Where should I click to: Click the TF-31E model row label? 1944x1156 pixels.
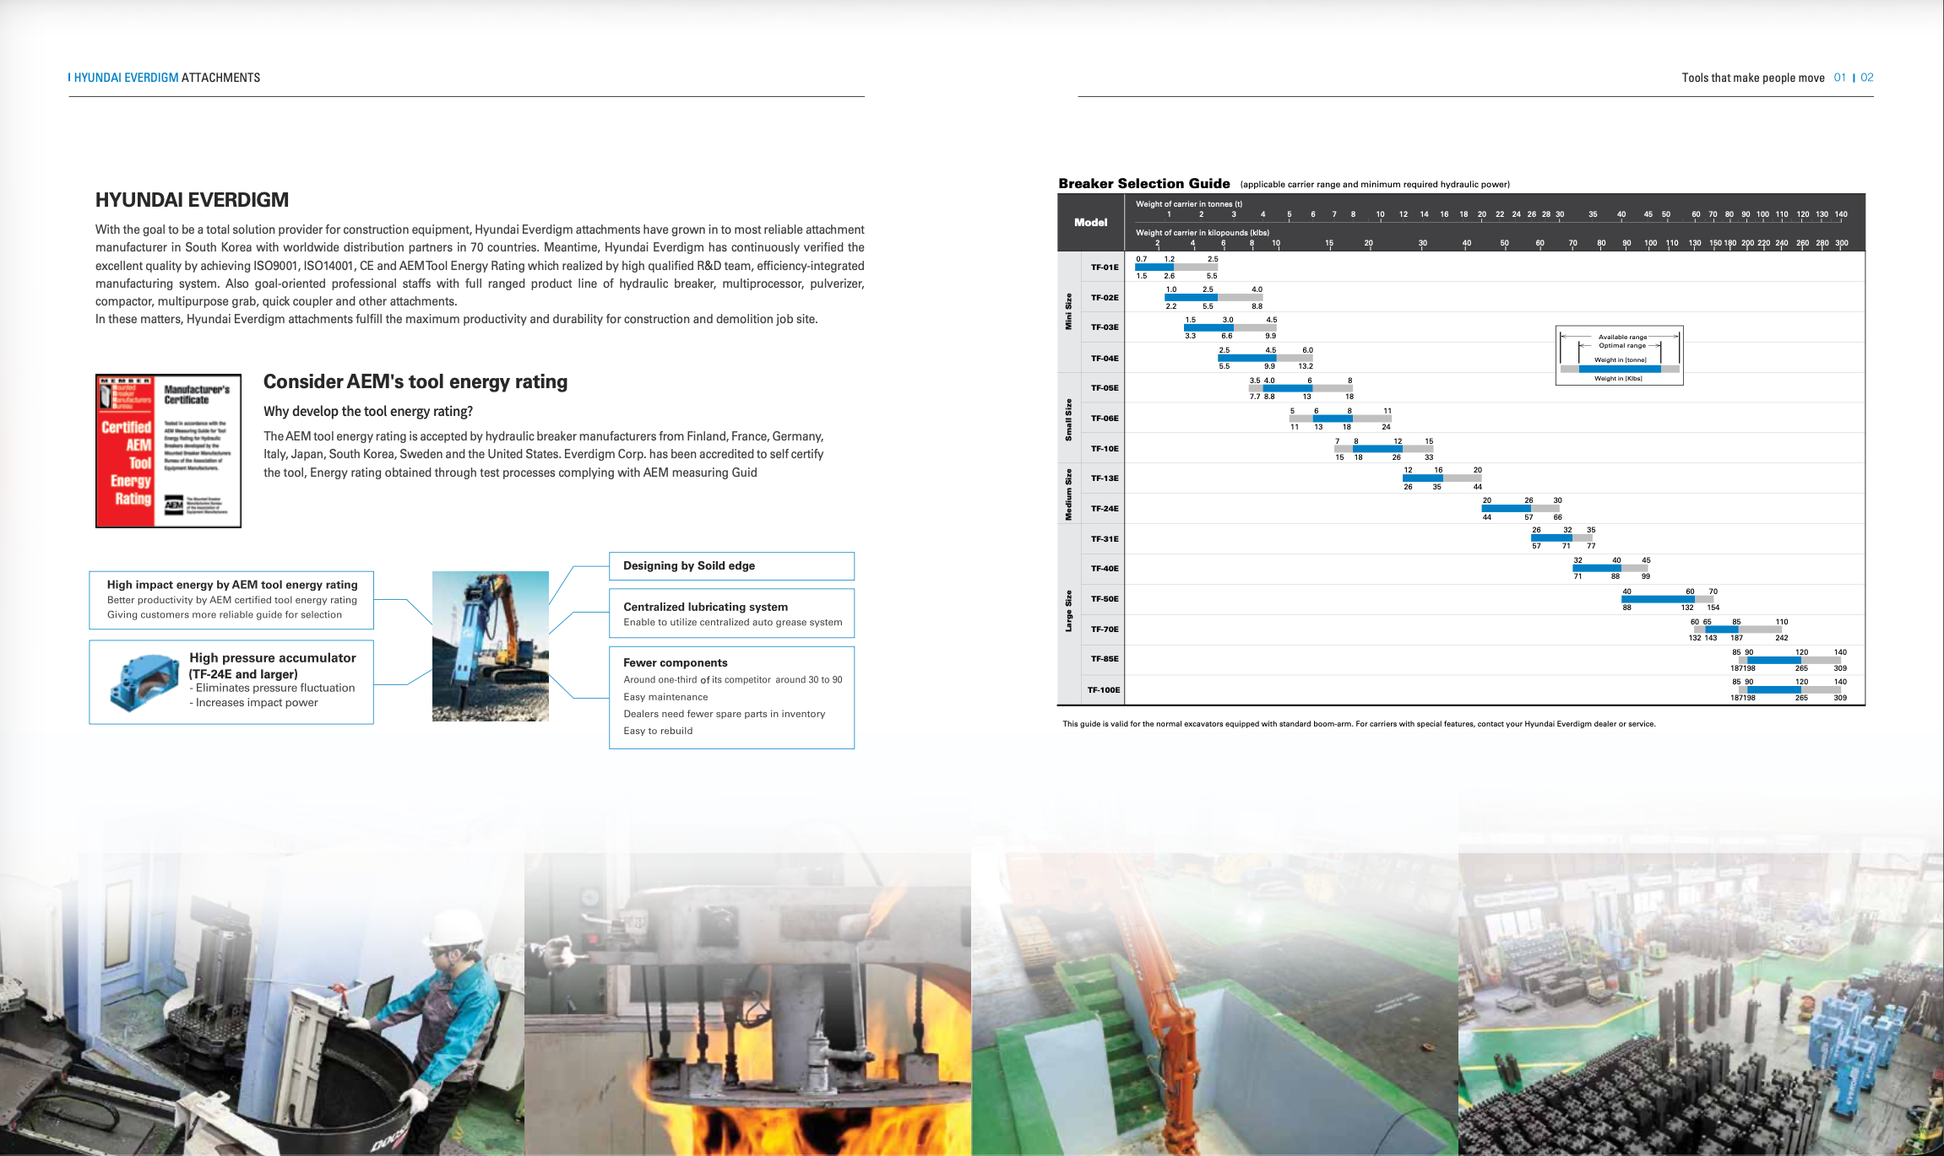1105,539
